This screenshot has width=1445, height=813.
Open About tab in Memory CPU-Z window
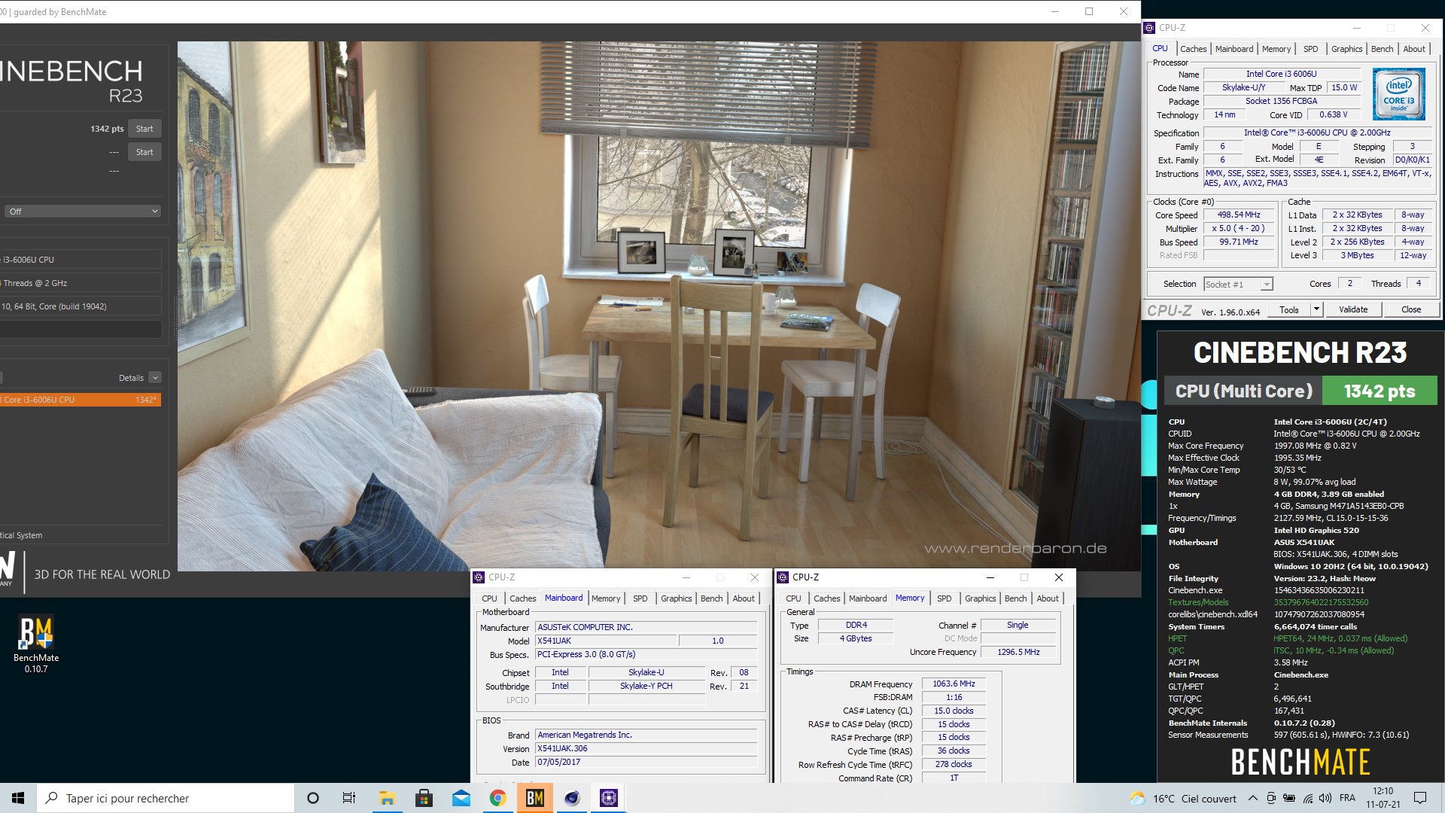[x=1048, y=598]
